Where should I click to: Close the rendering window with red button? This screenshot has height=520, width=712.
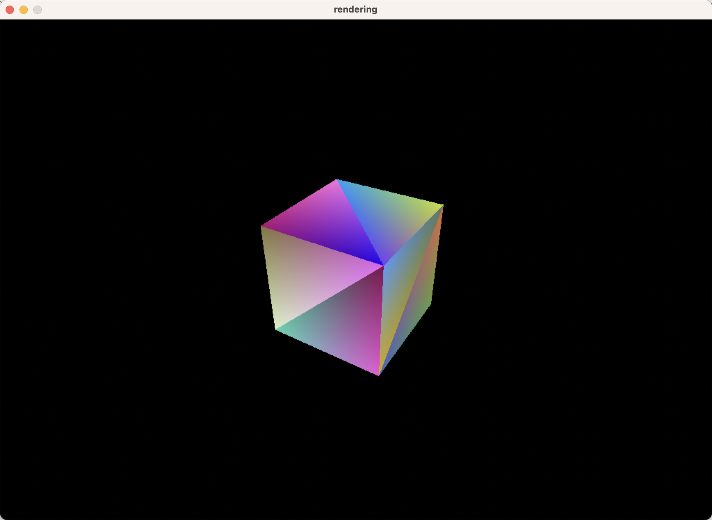10,10
